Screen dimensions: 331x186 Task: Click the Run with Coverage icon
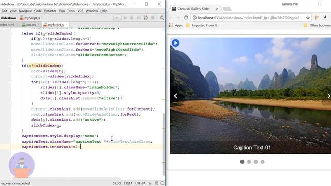tap(139, 18)
